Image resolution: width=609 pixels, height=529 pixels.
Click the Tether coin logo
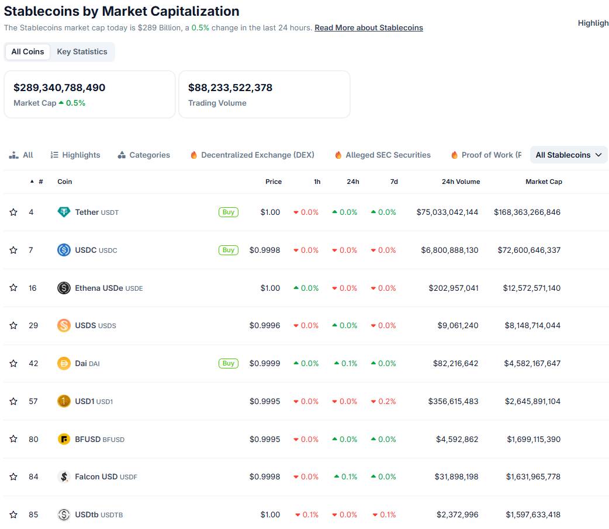64,212
